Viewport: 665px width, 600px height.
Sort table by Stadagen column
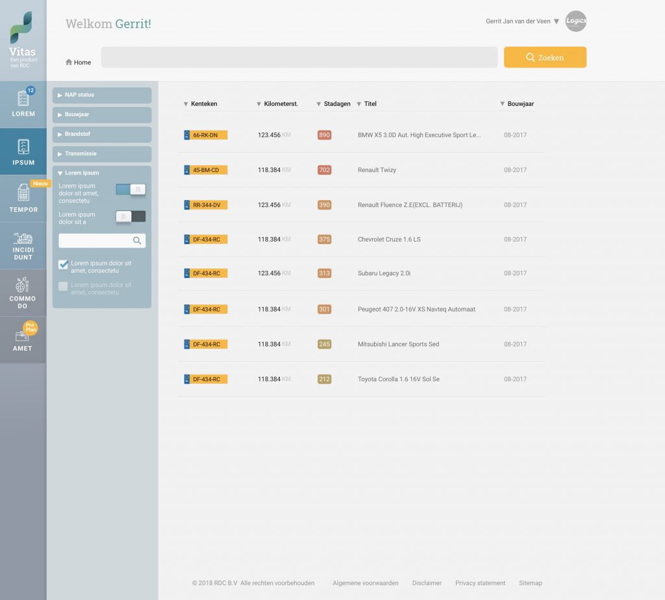333,104
